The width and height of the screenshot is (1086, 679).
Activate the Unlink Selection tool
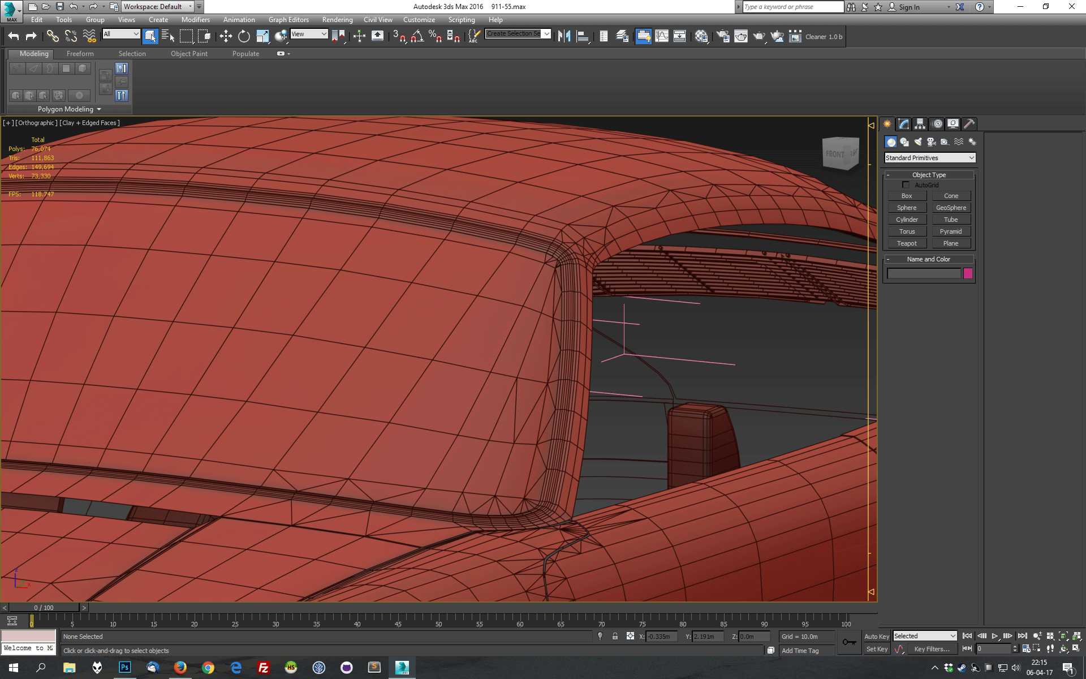(x=71, y=37)
